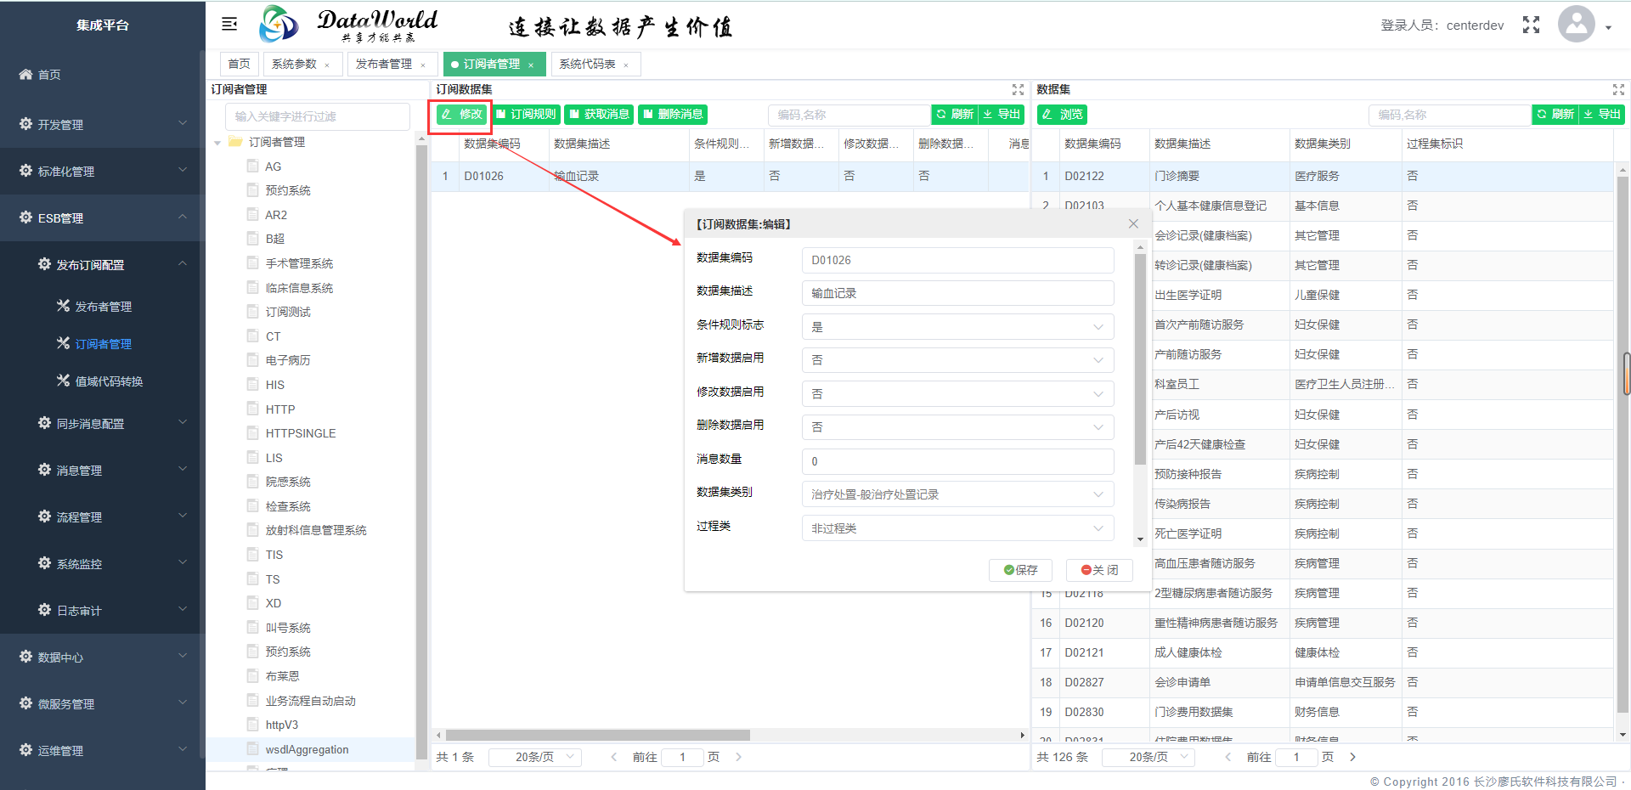Image resolution: width=1631 pixels, height=790 pixels.
Task: Click the 获取消息 button
Action: click(x=599, y=114)
